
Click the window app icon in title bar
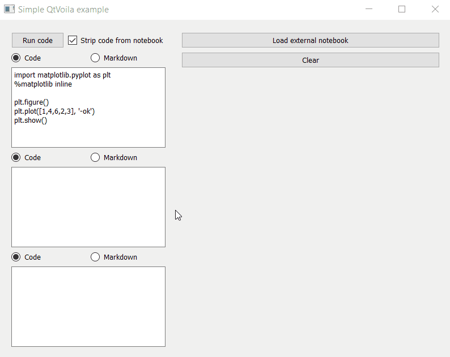pyautogui.click(x=9, y=9)
